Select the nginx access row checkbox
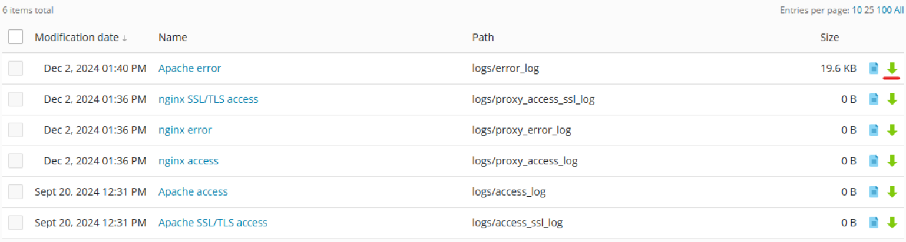The width and height of the screenshot is (906, 242). 16,161
